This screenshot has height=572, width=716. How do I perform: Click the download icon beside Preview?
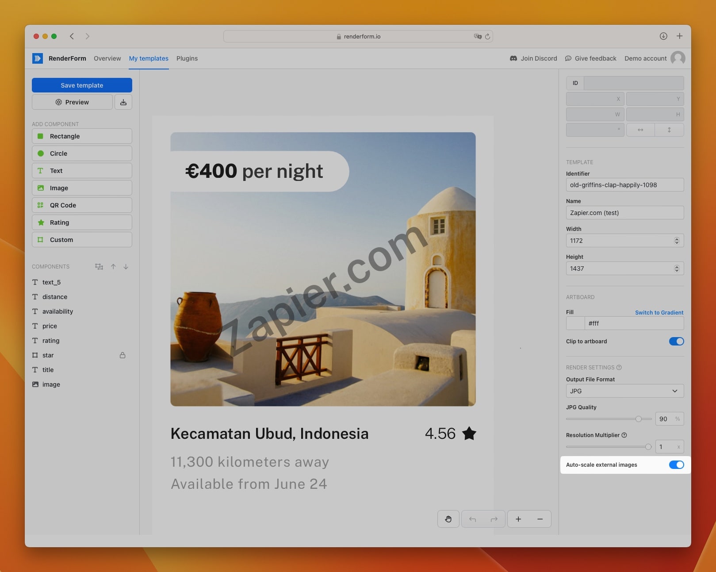[123, 102]
